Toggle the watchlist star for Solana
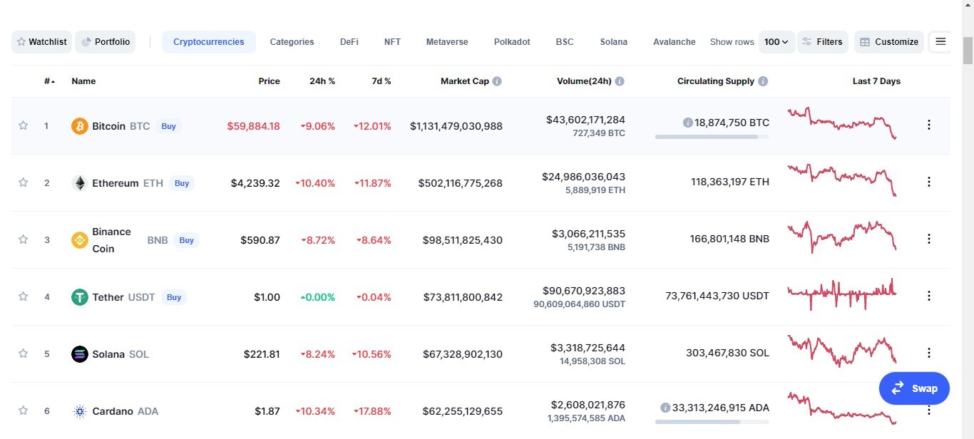 click(23, 353)
